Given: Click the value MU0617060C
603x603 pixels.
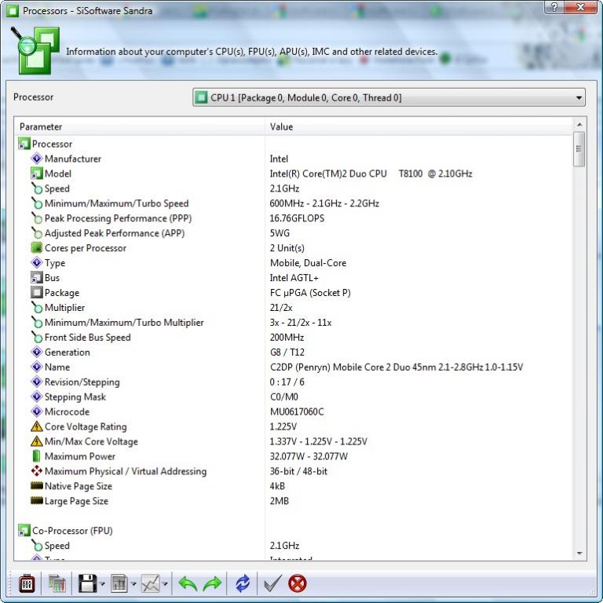Looking at the screenshot, I should tap(297, 411).
